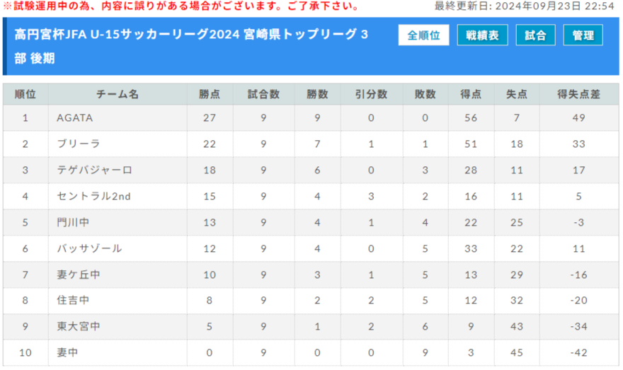This screenshot has height=370, width=623.
Task: Click the 勝点 column header
Action: coord(210,94)
